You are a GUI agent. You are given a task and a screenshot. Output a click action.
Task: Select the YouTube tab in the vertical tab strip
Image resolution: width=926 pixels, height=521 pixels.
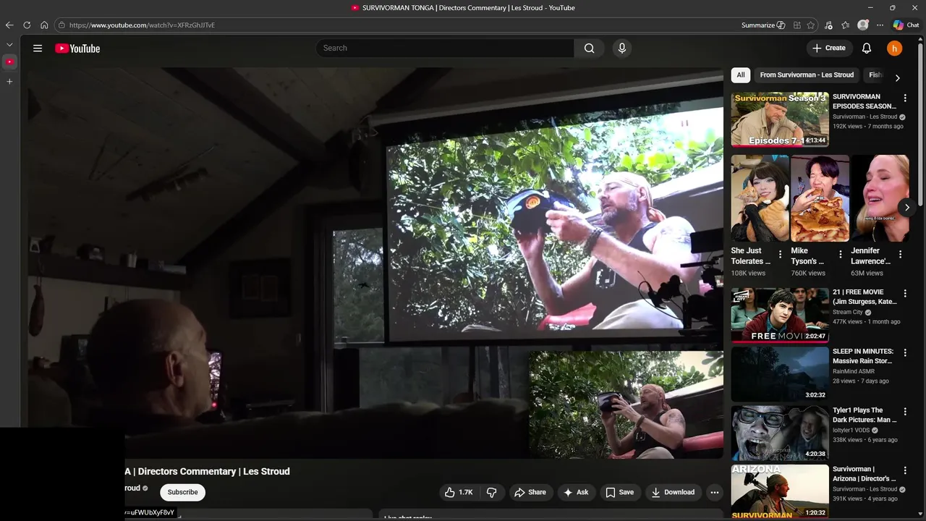tap(9, 62)
